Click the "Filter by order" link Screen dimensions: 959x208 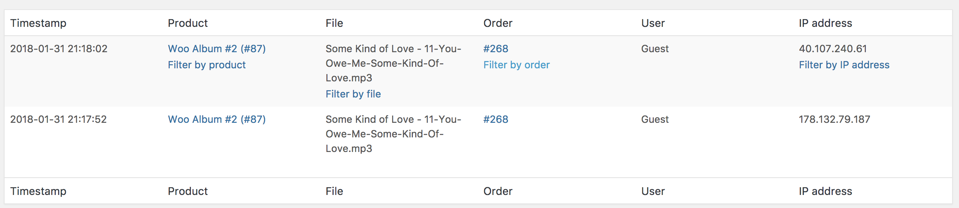(x=516, y=65)
